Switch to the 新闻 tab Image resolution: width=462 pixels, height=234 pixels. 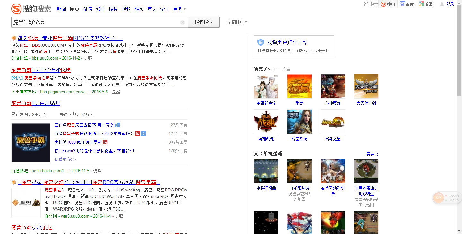point(62,9)
